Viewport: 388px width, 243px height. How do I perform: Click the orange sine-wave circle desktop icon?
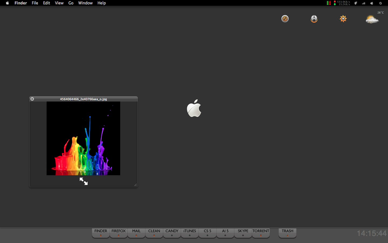pos(285,19)
